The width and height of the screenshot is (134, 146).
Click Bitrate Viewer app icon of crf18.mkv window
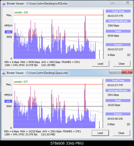tap(4, 4)
